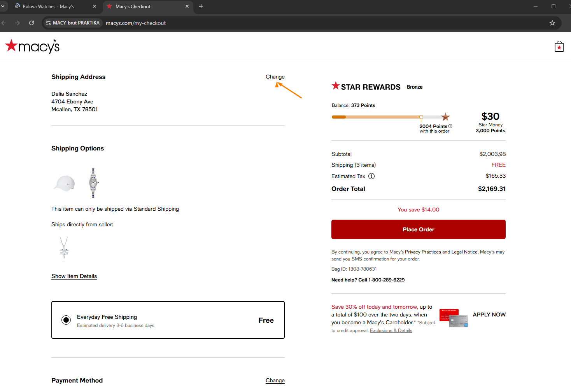Open a new browser tab

point(201,6)
